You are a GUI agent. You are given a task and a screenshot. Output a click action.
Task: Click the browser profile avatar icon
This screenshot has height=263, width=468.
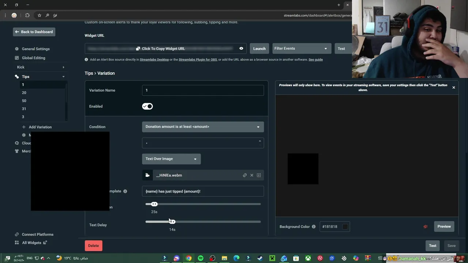14,15
